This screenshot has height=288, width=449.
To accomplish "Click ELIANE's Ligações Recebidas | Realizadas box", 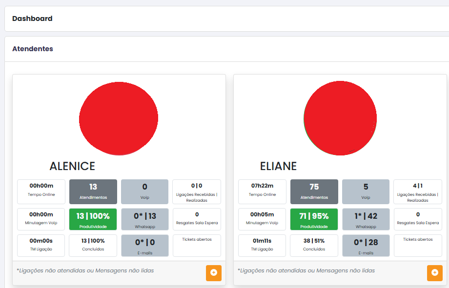I will click(418, 192).
